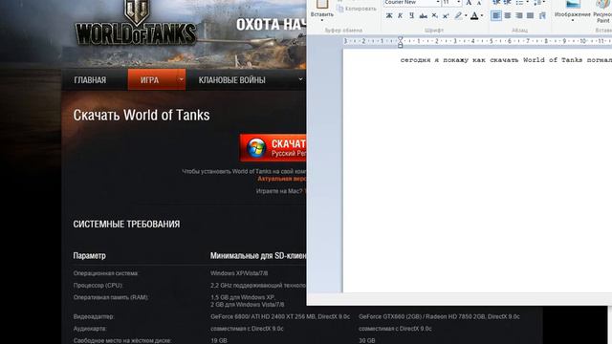Viewport: 612px width, 344px height.
Task: Open the Вставить paste dropdown arrow
Action: [x=322, y=20]
